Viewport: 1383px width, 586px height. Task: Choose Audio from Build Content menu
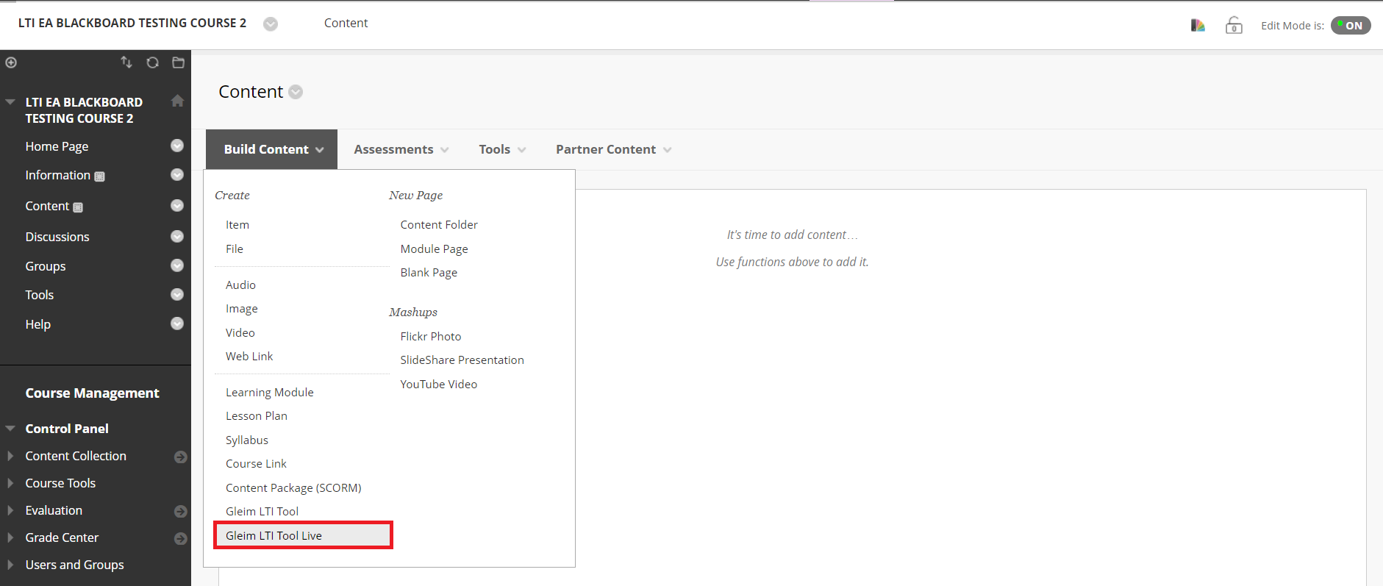pyautogui.click(x=240, y=285)
